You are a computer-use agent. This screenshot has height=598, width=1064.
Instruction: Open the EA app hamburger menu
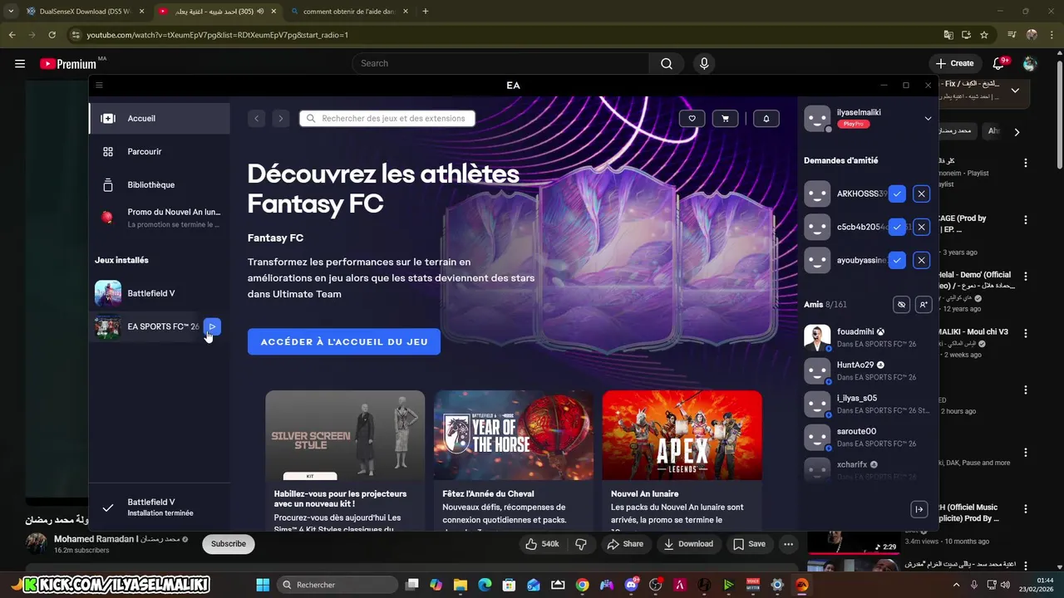point(99,85)
